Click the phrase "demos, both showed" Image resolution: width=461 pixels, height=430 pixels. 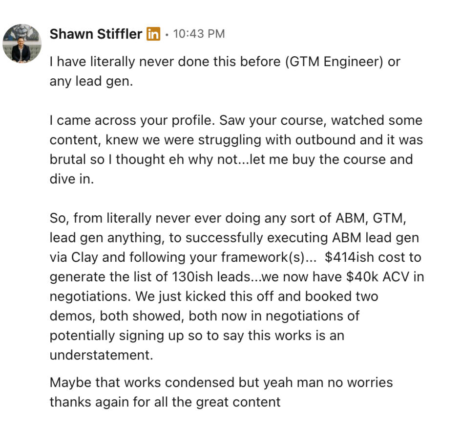pyautogui.click(x=116, y=316)
